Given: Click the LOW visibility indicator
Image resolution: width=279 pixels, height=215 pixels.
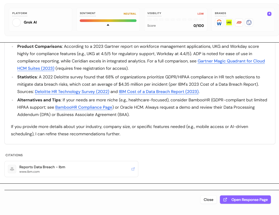Looking at the screenshot, I should (x=201, y=14).
